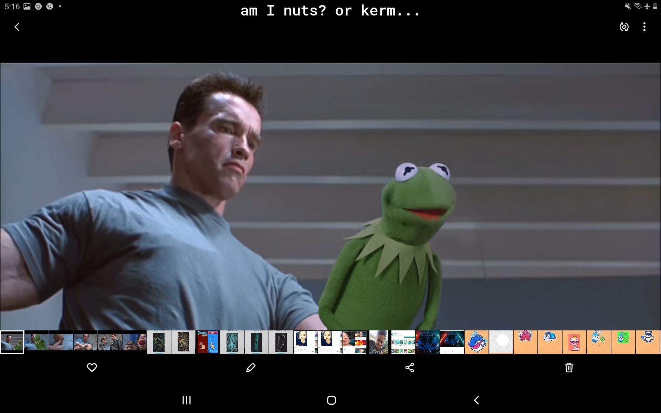Select the red and blue game screenshot thumbnail
661x413 pixels.
(x=208, y=342)
